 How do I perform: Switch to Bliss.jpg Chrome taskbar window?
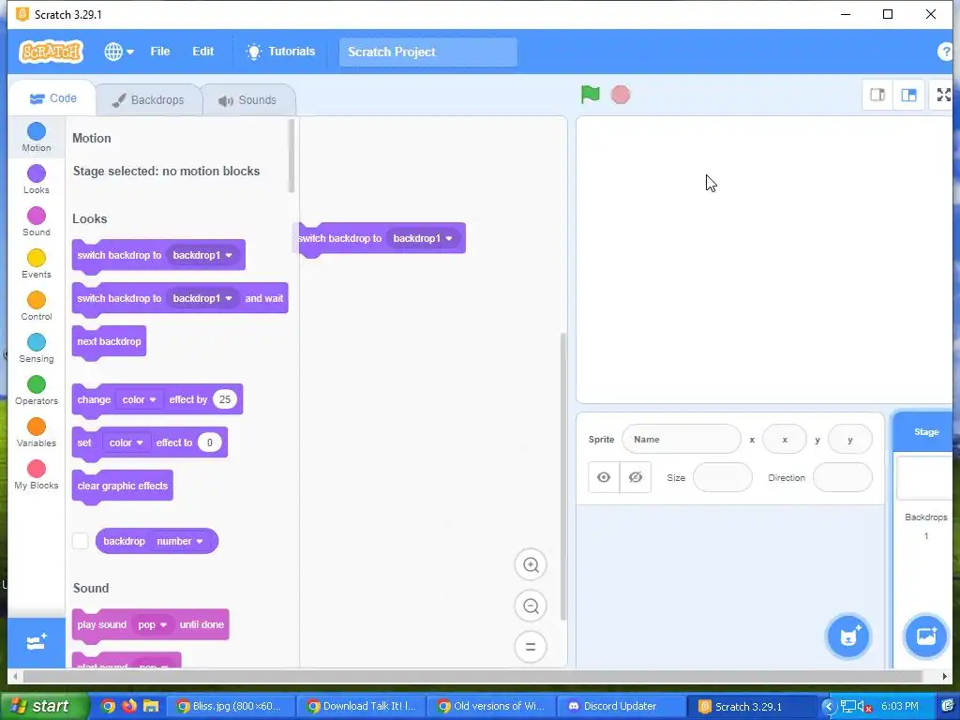232,707
